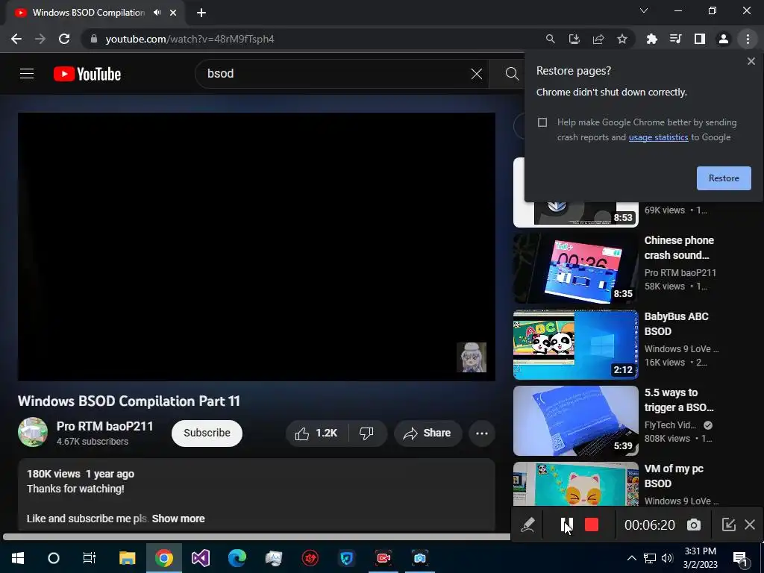Open the media controls icon in toolbar
The height and width of the screenshot is (573, 764).
pyautogui.click(x=675, y=39)
